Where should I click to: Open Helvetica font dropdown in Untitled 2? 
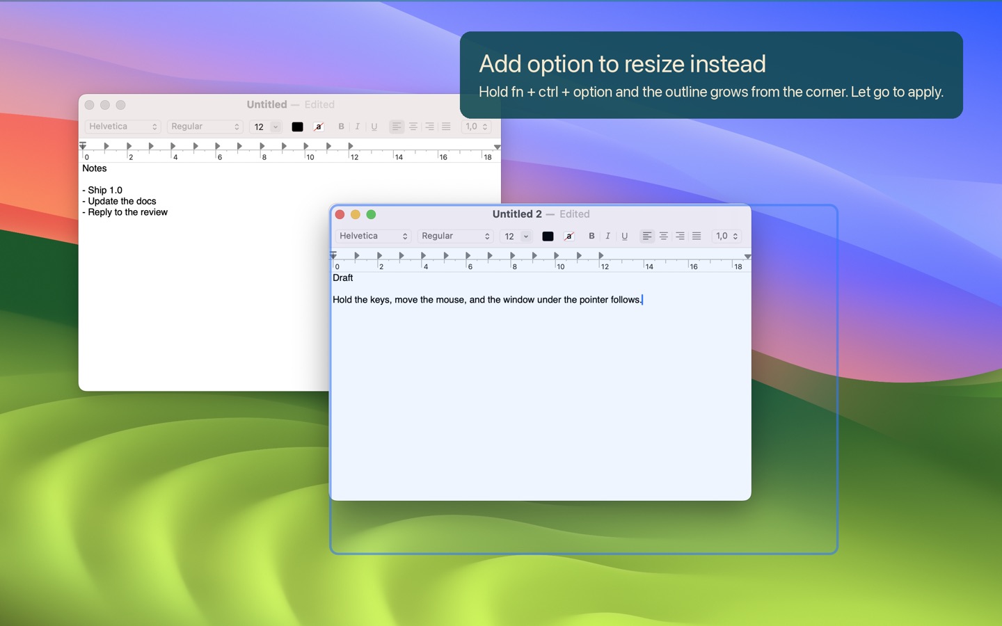click(x=373, y=236)
